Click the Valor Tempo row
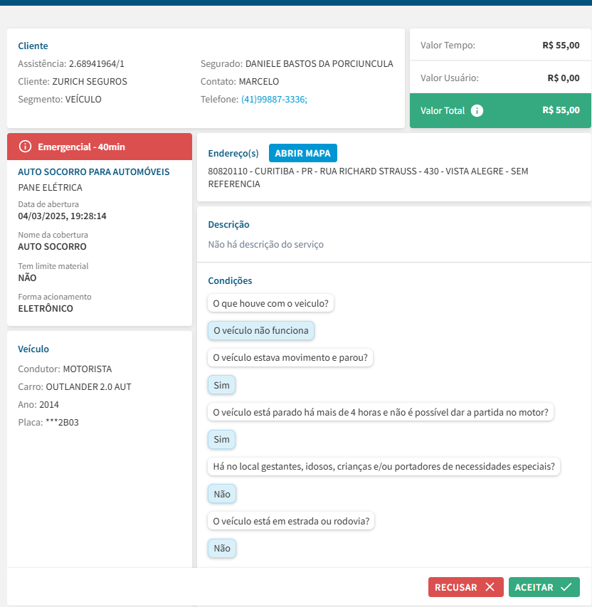Screen dimensions: 592x607 pyautogui.click(x=500, y=46)
